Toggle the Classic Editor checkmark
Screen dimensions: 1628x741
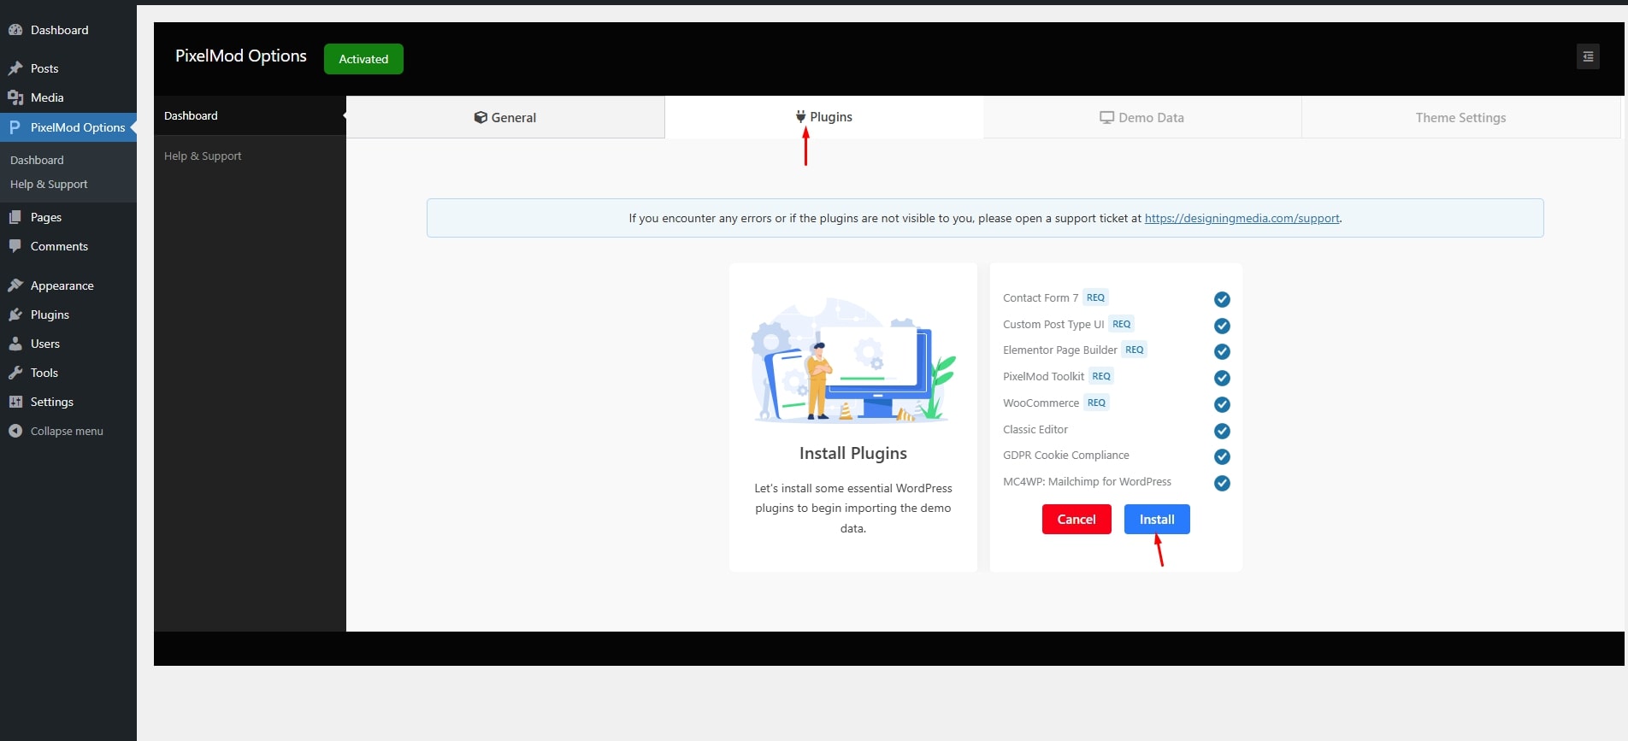pyautogui.click(x=1222, y=431)
